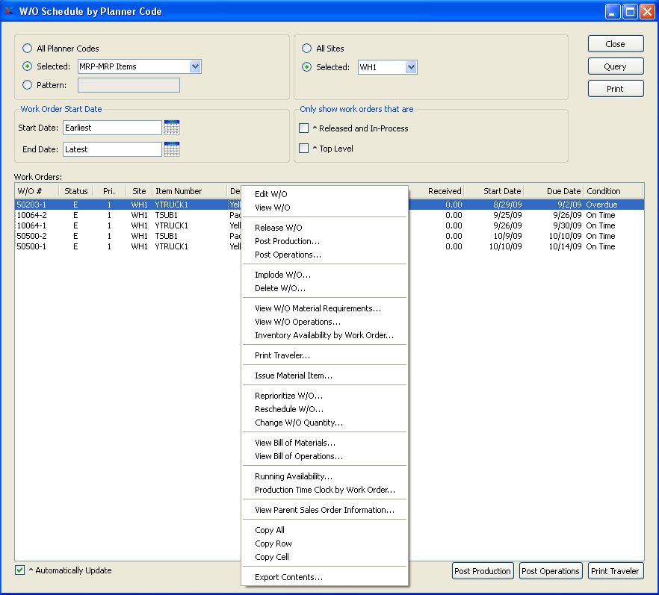The height and width of the screenshot is (595, 659).
Task: Choose the All Sites radio option
Action: point(307,49)
